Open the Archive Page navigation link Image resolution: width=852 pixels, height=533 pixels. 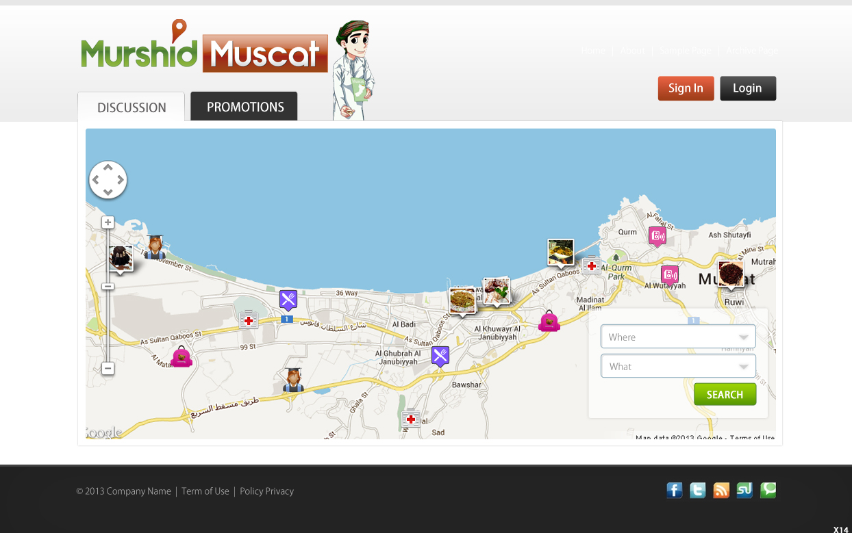tap(752, 51)
